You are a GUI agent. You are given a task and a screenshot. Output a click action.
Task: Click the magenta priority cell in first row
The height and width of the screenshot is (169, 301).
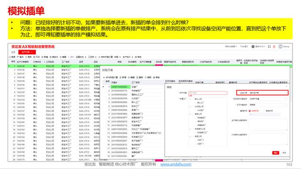pos(159,66)
